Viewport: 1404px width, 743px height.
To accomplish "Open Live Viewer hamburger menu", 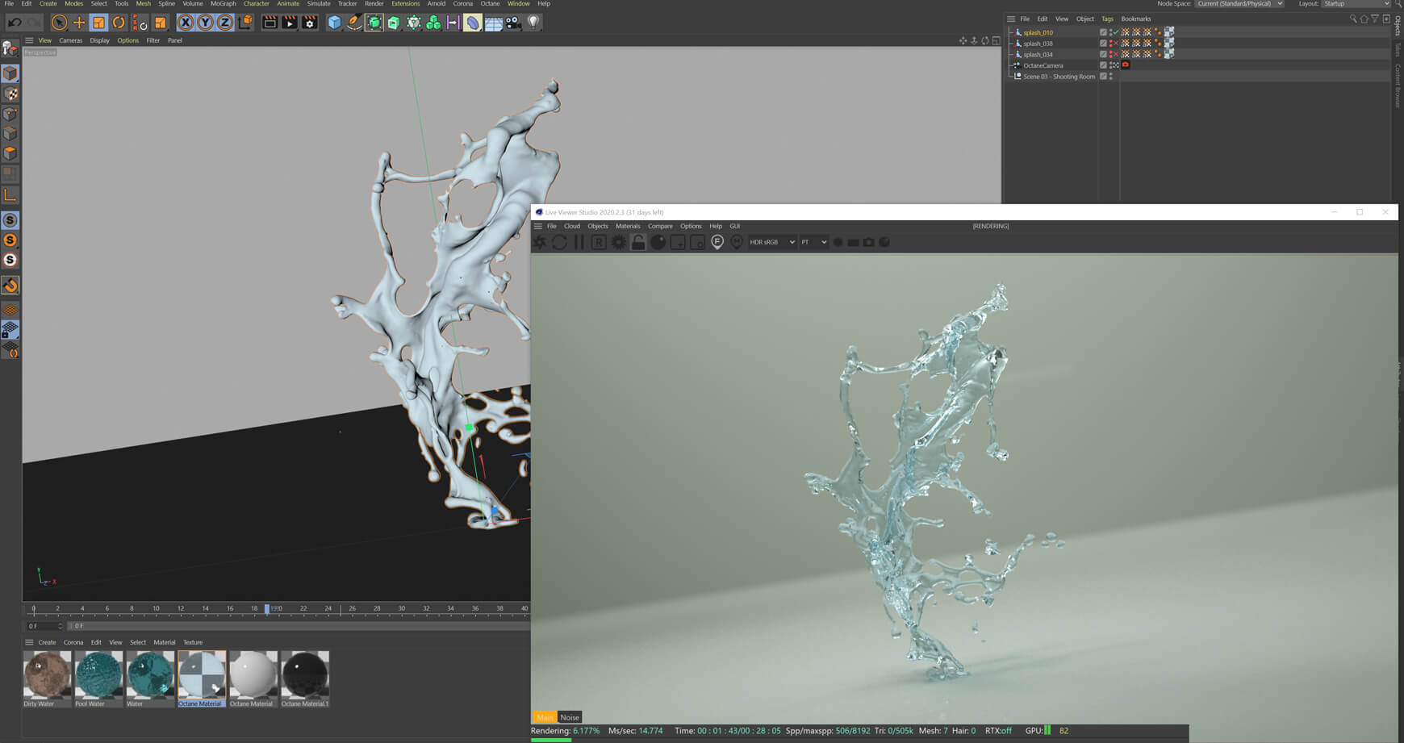I will 538,226.
